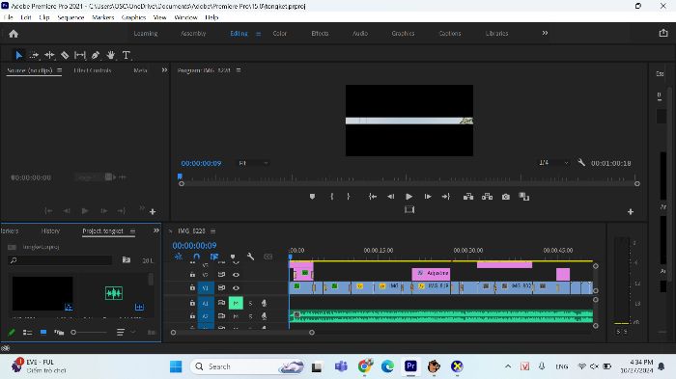This screenshot has width=676, height=379.
Task: Toggle V2 track output eye
Action: [x=236, y=274]
